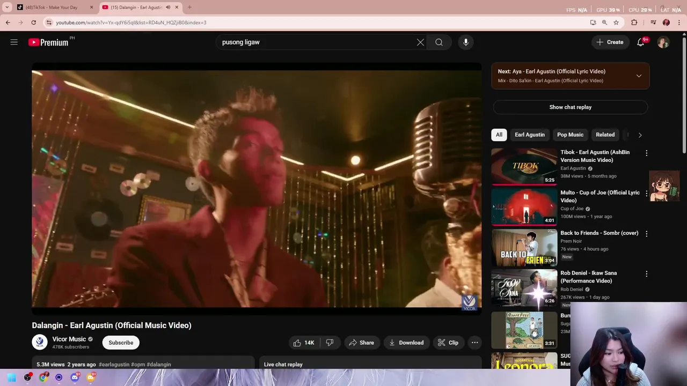View site information icon in address bar
687x386 pixels.
point(49,23)
